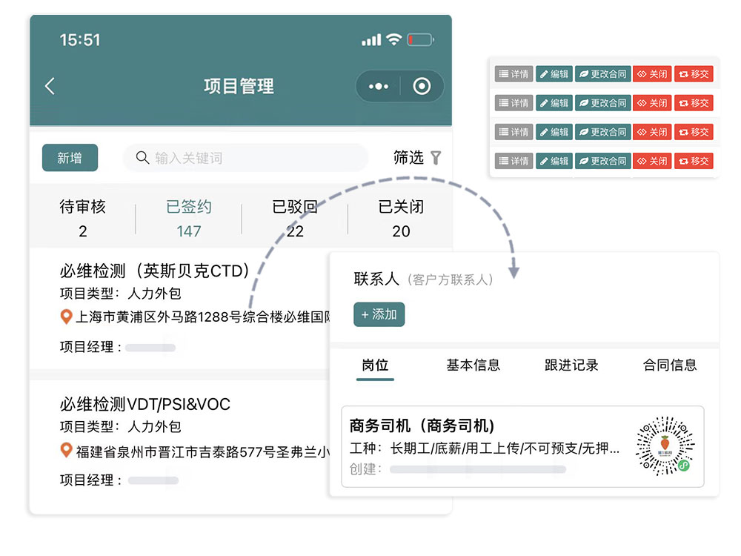View the 合同信息 tab
741x556 pixels.
pyautogui.click(x=670, y=365)
